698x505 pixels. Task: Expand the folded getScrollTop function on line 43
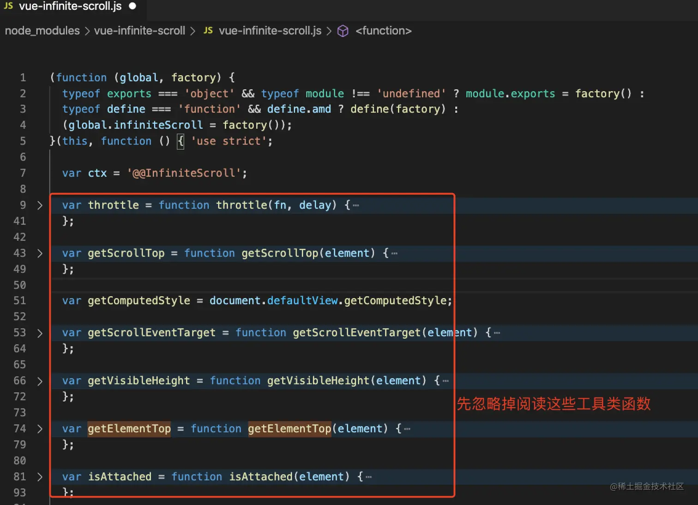pyautogui.click(x=40, y=253)
